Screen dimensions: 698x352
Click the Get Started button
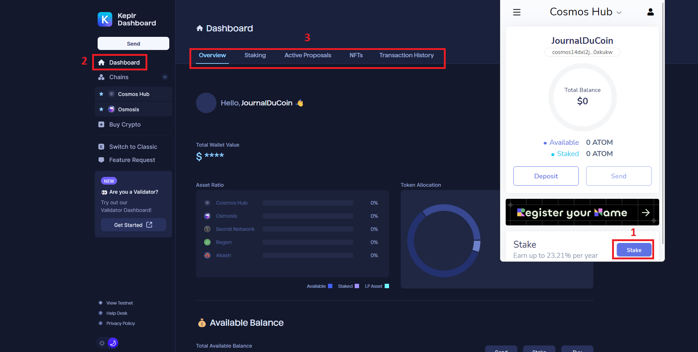133,225
